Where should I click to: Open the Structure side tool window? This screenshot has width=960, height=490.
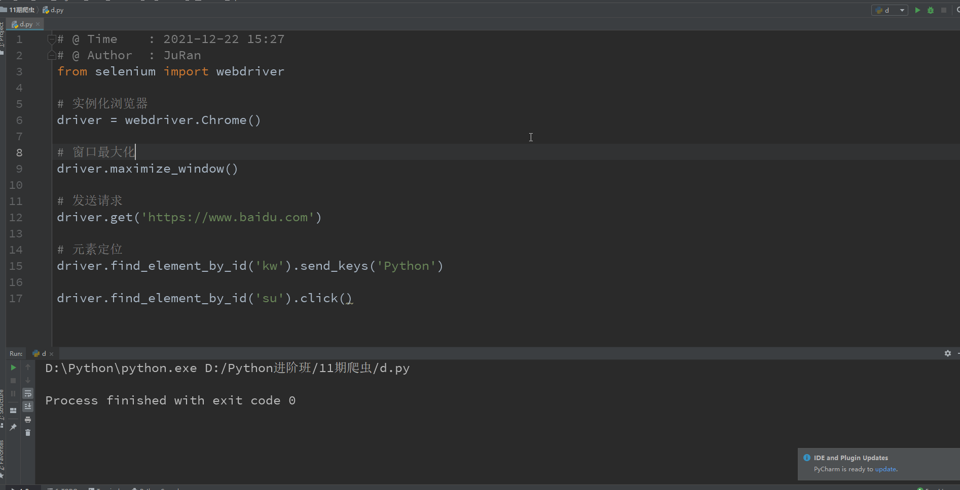[x=2, y=407]
